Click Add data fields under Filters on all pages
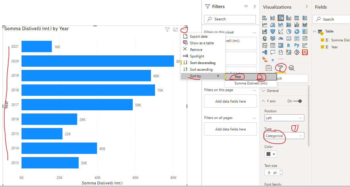 (231, 129)
